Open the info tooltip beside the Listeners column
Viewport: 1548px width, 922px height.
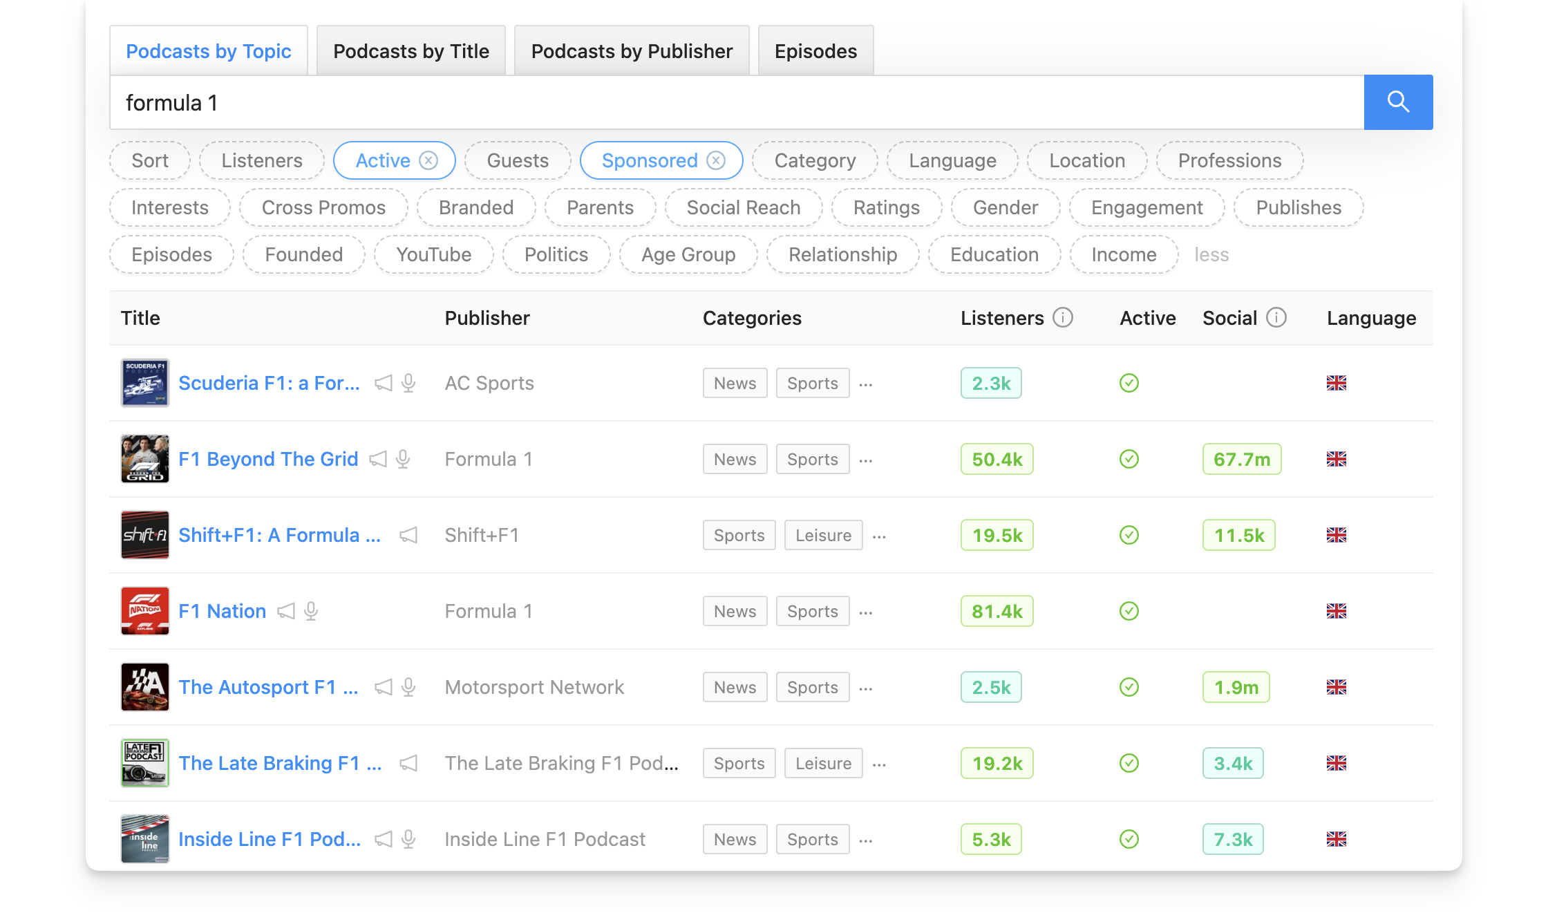[1062, 318]
